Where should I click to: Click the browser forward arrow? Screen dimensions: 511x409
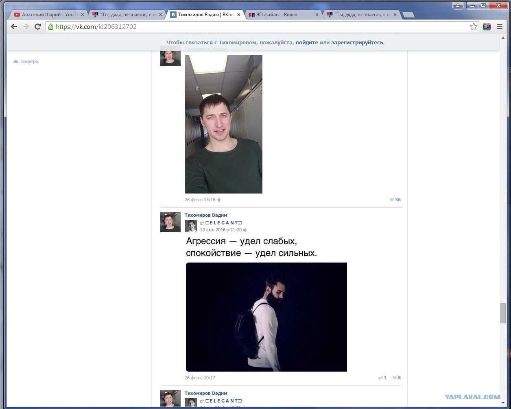[26, 26]
